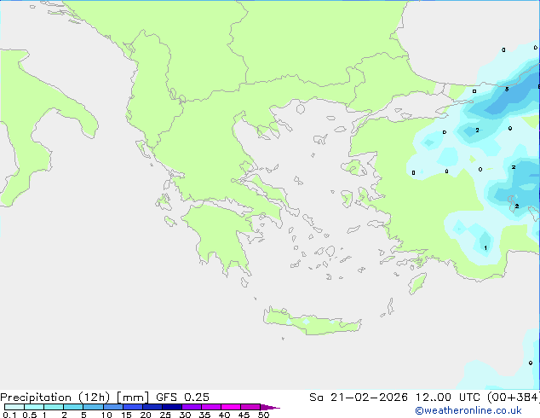Click the legend label '15'
Image resolution: width=540 pixels, height=418 pixels.
[x=126, y=415]
